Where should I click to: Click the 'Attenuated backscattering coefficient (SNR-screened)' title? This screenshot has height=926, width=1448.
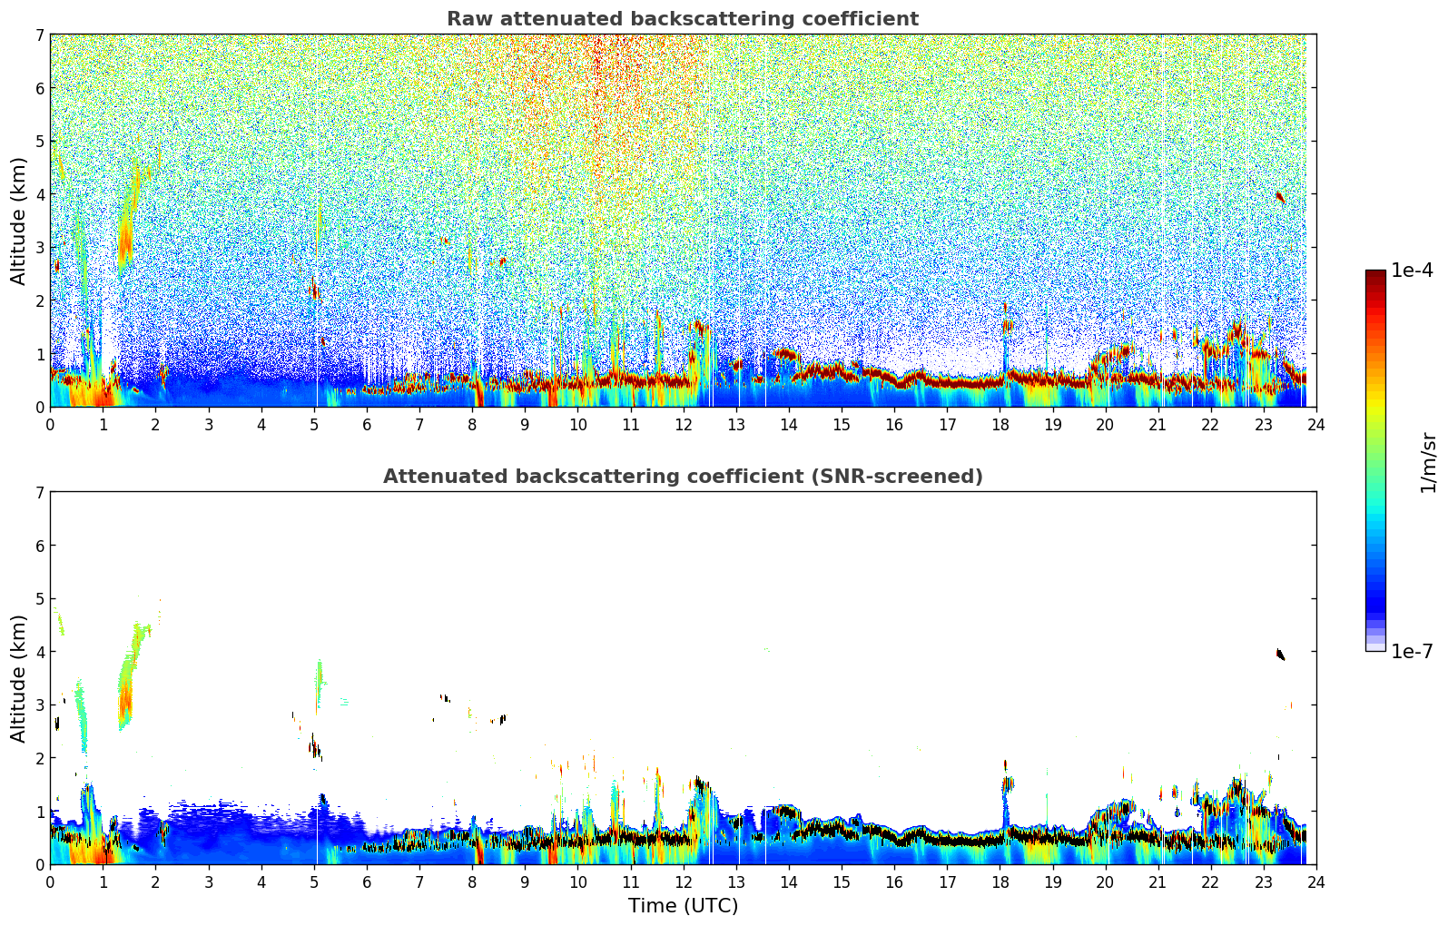[683, 477]
